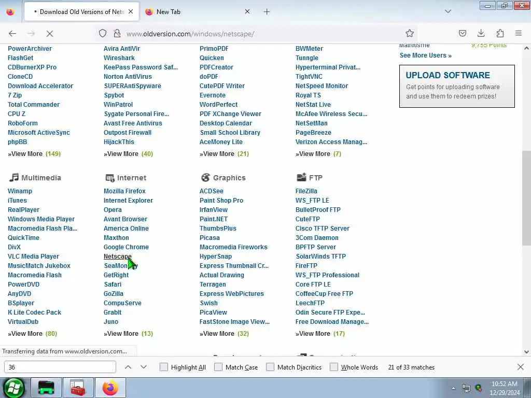Screen dimensions: 531x398
Task: Open the tracking protection shield icon
Action: (x=103, y=33)
